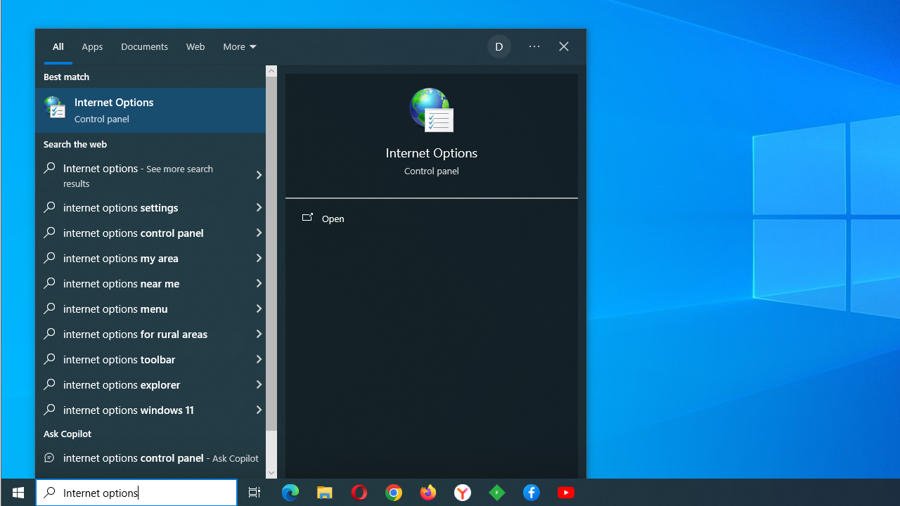900x506 pixels.
Task: Click the results list scroll down arrow
Action: click(271, 473)
